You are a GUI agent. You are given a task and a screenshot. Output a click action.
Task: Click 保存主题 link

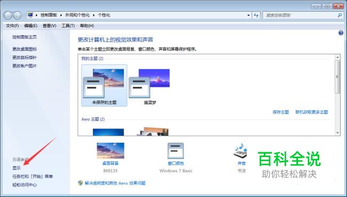pyautogui.click(x=281, y=112)
